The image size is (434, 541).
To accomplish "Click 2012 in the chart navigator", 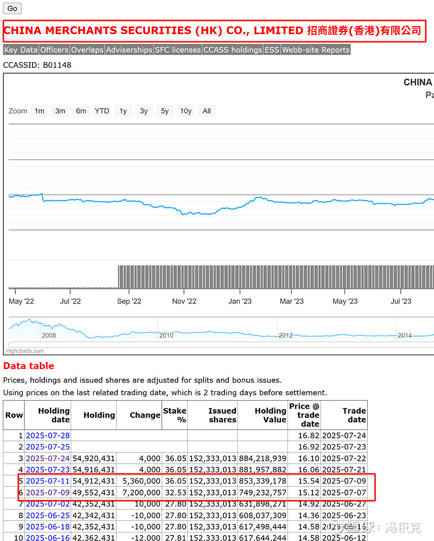I will [x=285, y=336].
